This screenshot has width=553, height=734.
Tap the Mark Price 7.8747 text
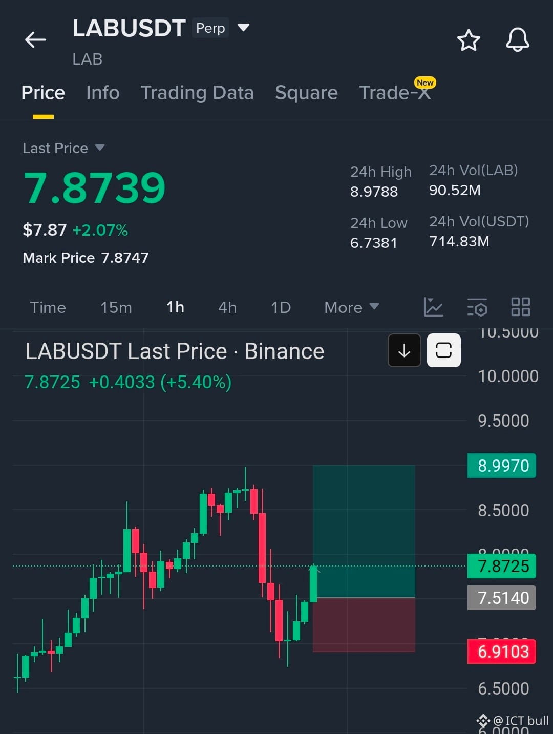[x=86, y=258]
